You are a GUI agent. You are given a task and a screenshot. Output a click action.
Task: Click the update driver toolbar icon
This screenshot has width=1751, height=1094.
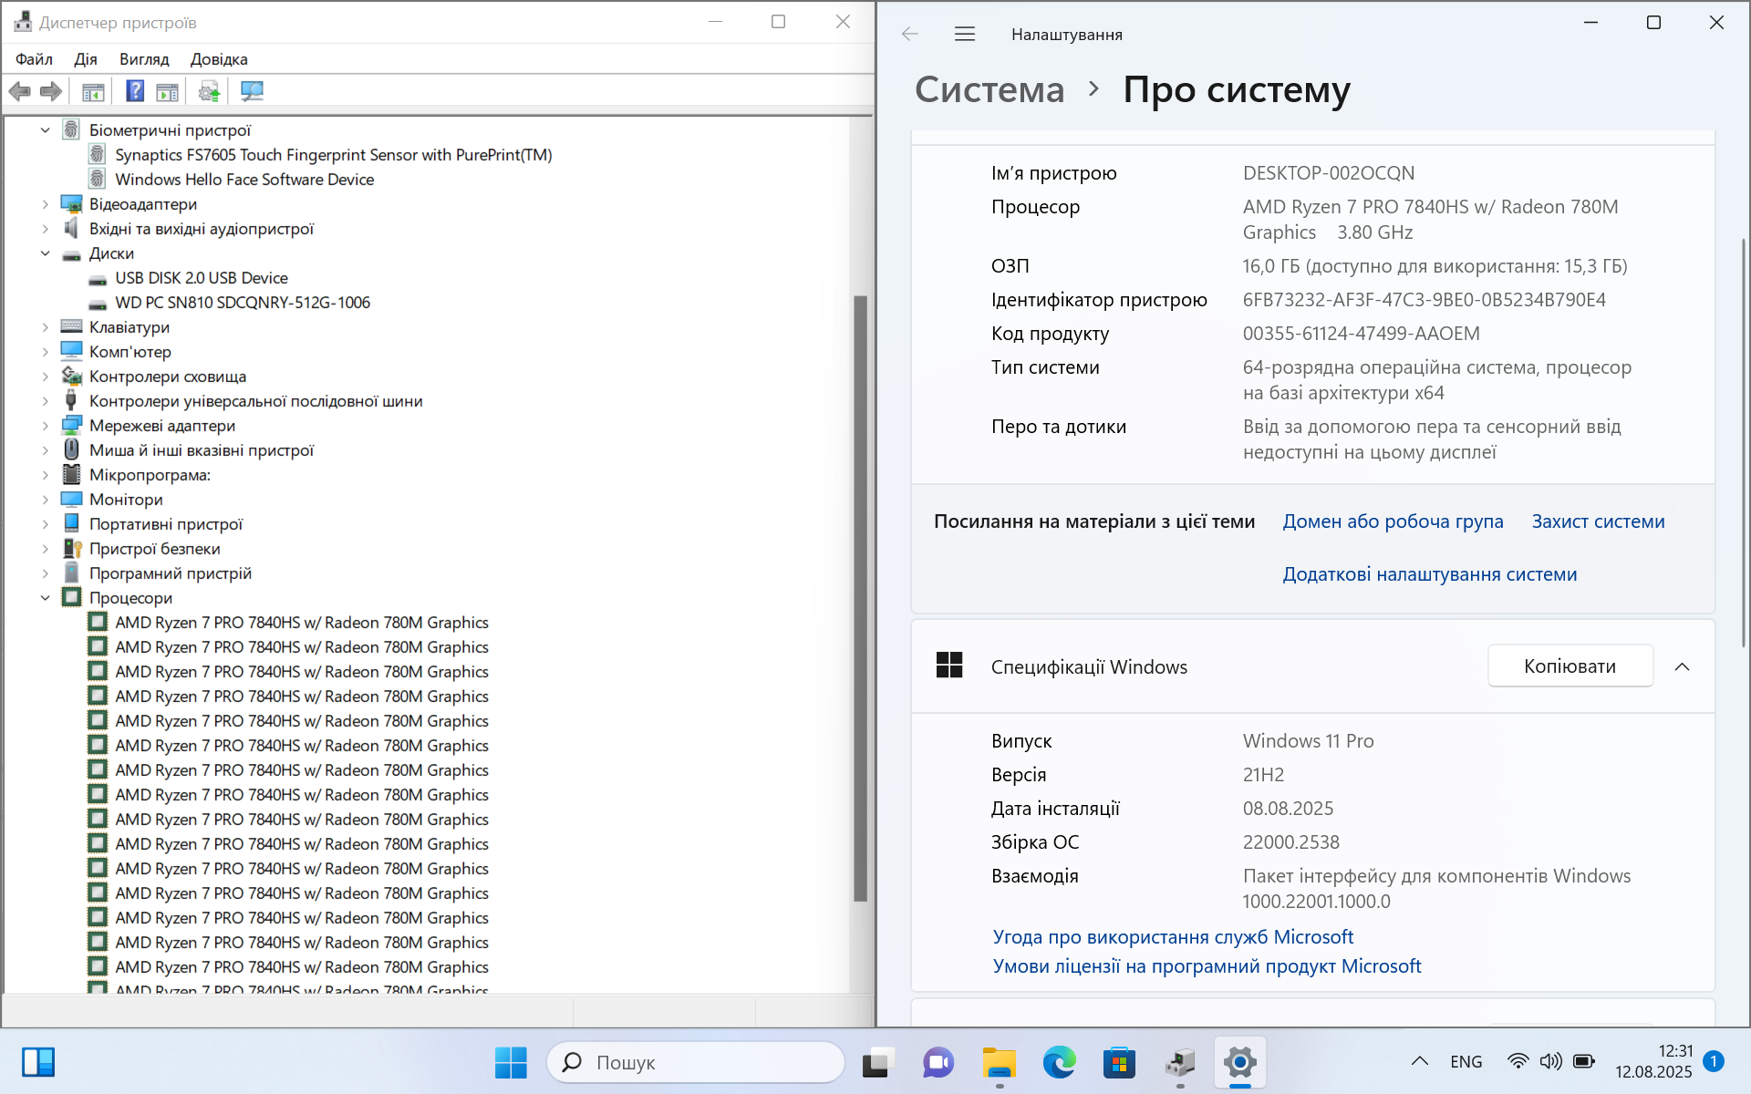[209, 91]
